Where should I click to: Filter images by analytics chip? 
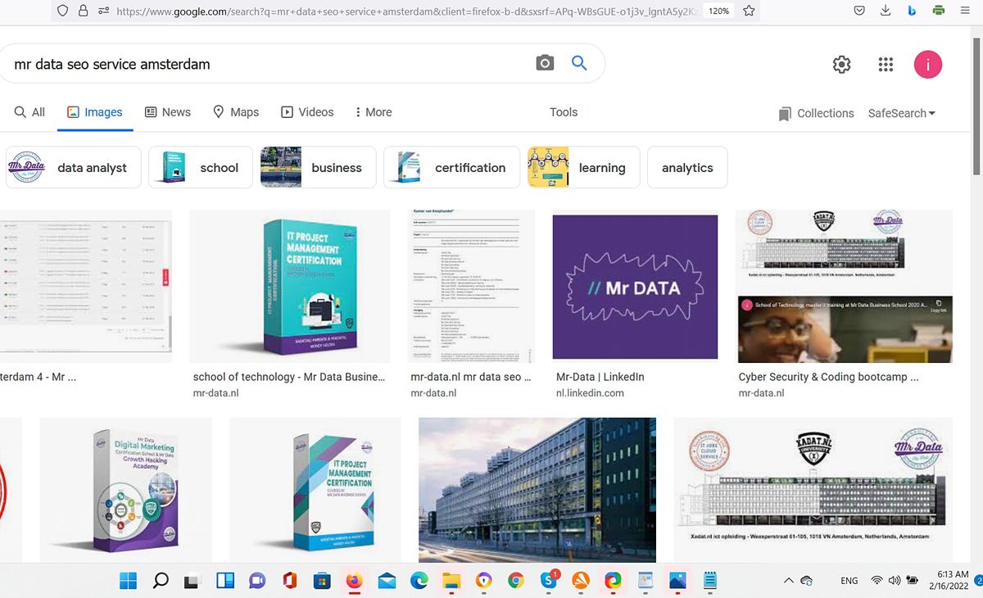click(x=687, y=167)
